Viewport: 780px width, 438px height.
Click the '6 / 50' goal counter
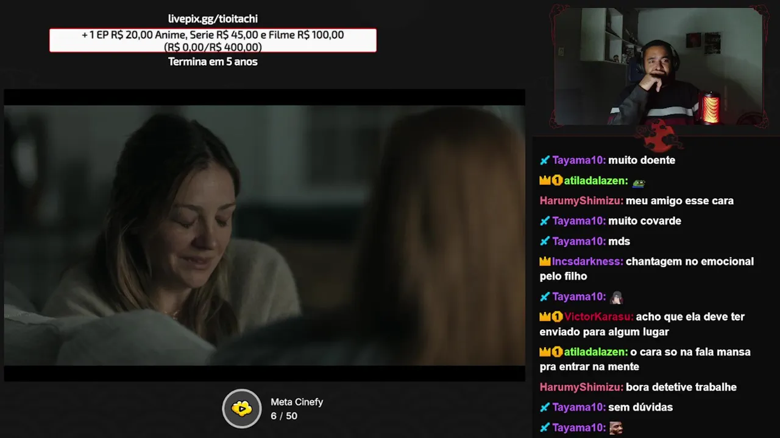(x=284, y=416)
